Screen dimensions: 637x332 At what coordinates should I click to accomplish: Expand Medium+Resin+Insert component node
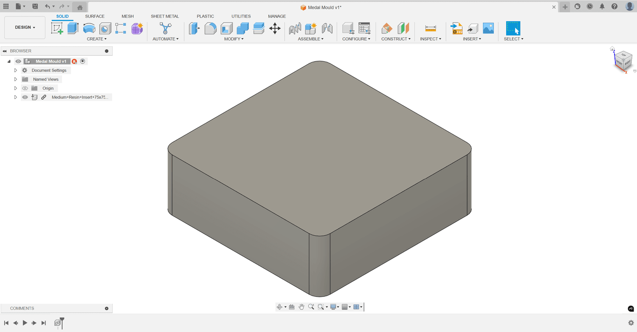point(16,97)
